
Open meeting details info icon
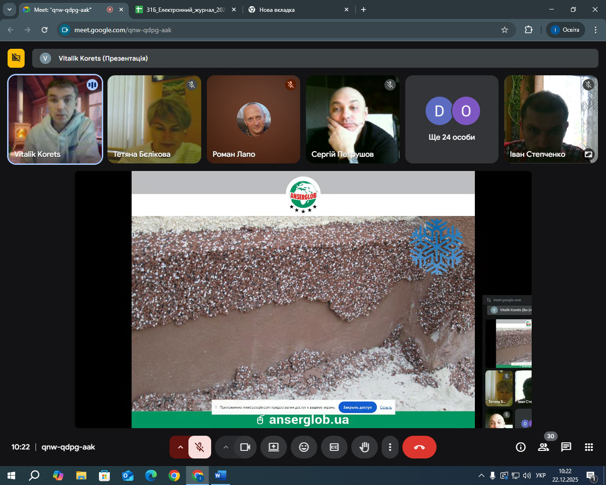coord(521,447)
